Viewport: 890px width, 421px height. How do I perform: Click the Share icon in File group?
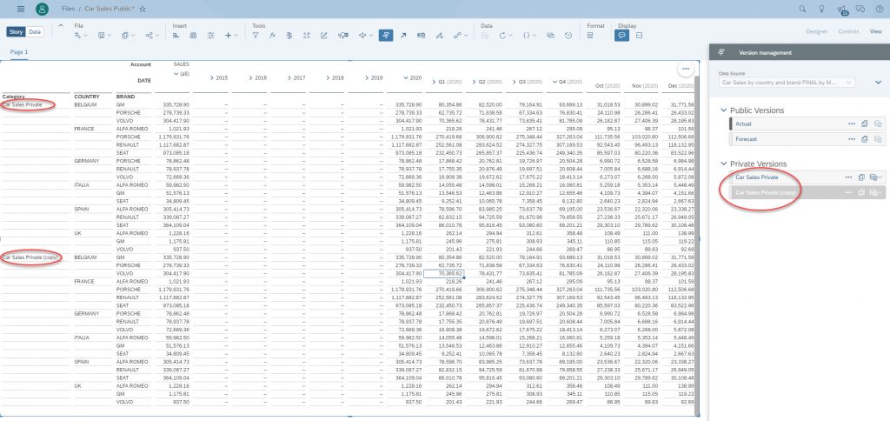point(149,35)
